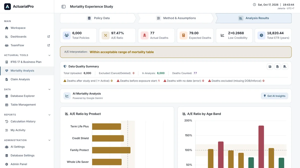
Task: View Calculation History report
Action: pos(27,121)
